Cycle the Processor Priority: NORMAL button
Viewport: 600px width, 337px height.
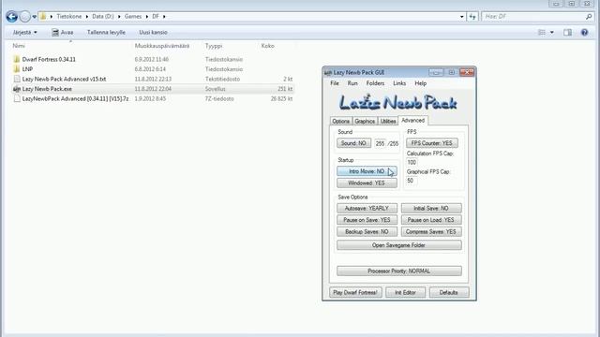[x=399, y=271]
